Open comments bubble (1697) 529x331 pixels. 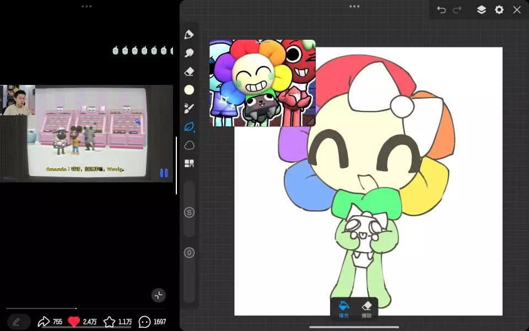point(153,322)
